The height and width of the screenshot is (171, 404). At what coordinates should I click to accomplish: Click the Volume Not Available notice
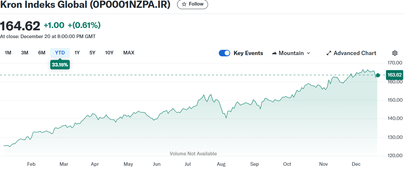(193, 154)
